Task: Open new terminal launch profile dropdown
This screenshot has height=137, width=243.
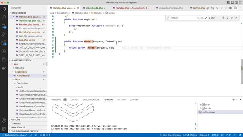Action: (237, 100)
